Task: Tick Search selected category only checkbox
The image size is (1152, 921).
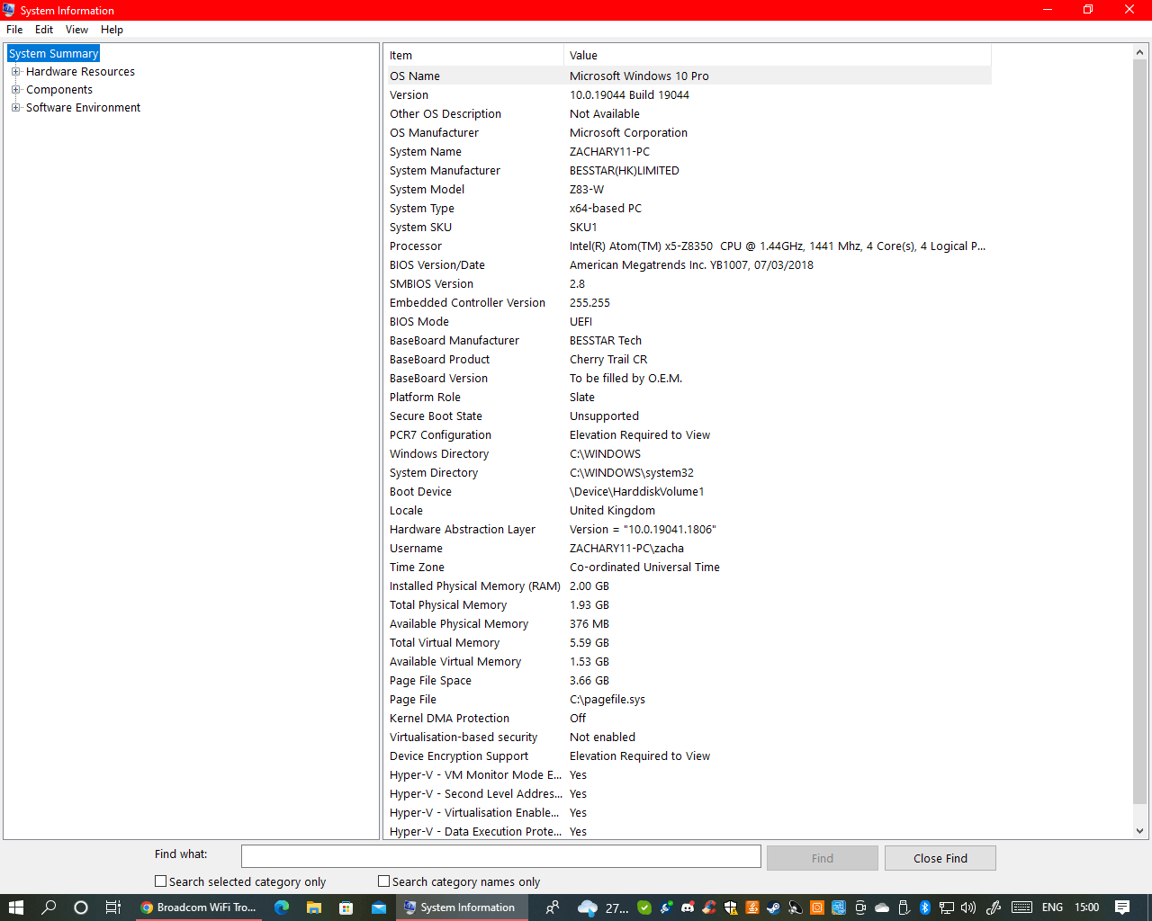Action: coord(161,881)
